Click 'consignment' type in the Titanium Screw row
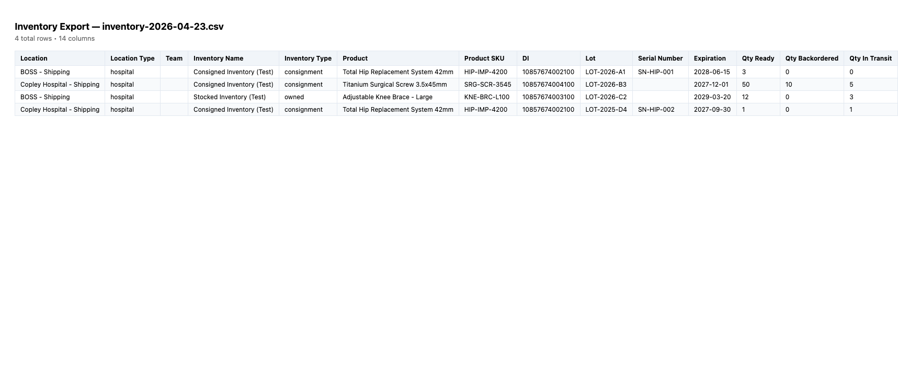The width and height of the screenshot is (898, 376). pyautogui.click(x=303, y=85)
